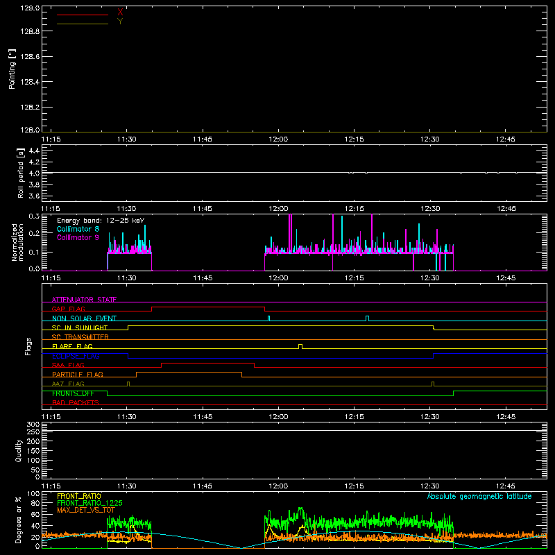This screenshot has height=555, width=555.
Task: Click the 12:15 time label under the Roll period panel
Action: pyautogui.click(x=354, y=209)
